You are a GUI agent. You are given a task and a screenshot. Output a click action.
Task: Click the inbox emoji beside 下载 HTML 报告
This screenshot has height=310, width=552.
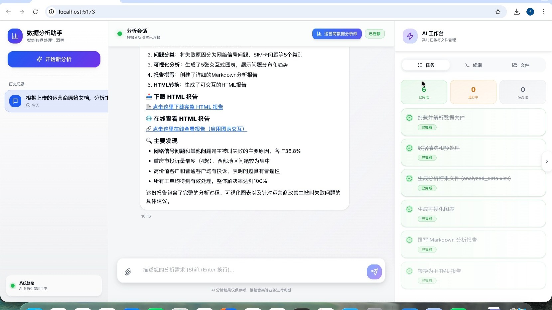(x=149, y=97)
